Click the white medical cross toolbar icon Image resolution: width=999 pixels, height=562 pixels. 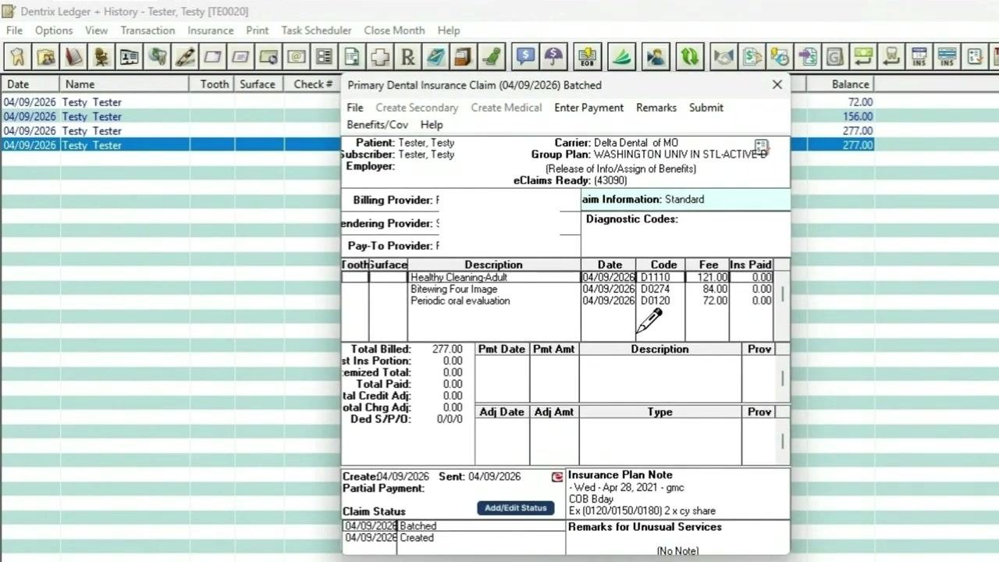click(x=379, y=57)
